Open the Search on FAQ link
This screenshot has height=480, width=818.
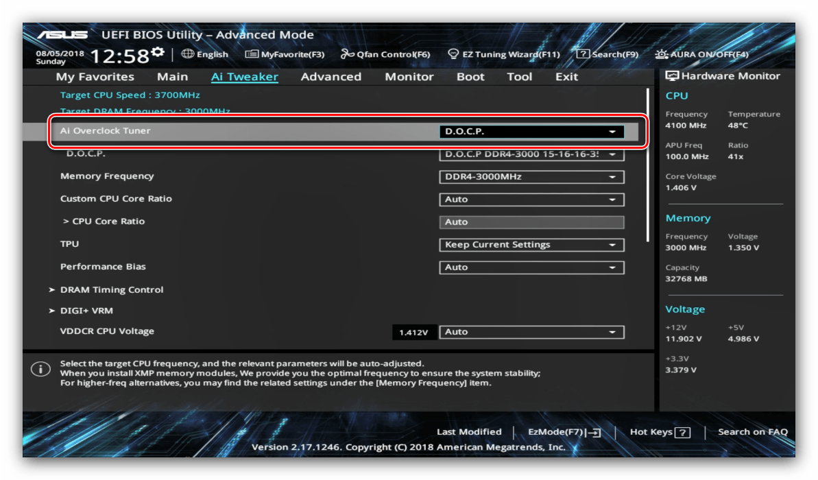click(752, 432)
